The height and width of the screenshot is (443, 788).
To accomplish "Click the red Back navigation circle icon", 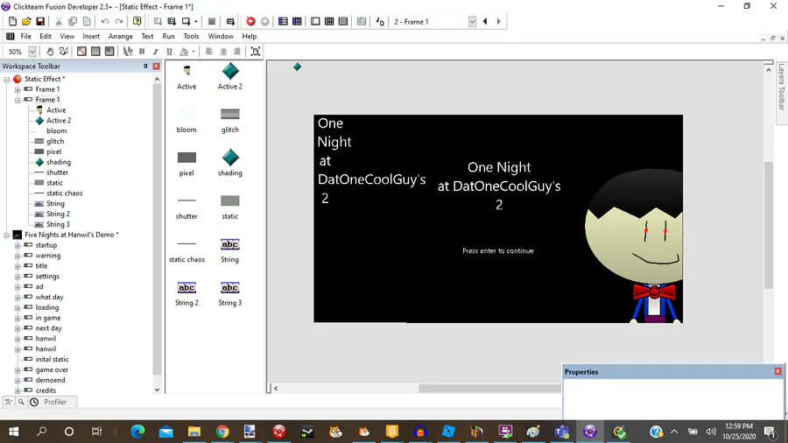I will (x=250, y=22).
